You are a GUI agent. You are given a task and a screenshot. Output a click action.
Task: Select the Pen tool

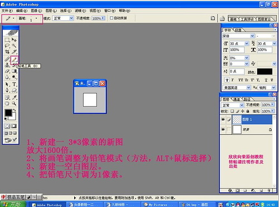(x=7, y=90)
